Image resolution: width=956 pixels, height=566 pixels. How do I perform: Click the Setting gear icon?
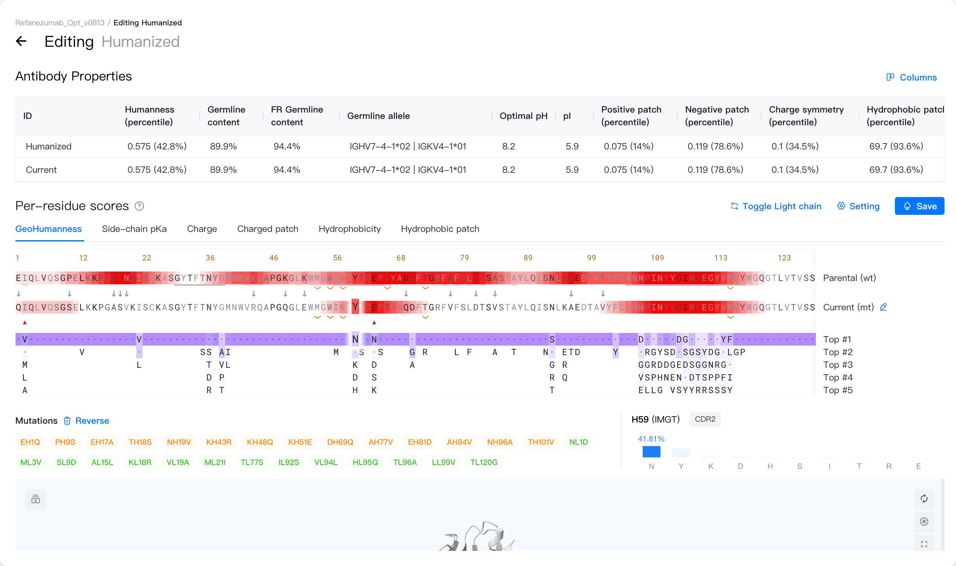[x=841, y=206]
